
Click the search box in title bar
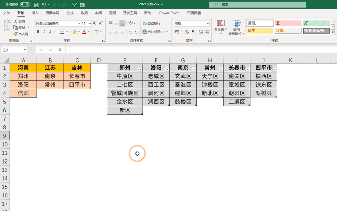tap(257, 5)
